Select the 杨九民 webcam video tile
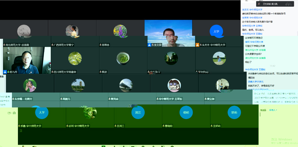 coord(27,60)
